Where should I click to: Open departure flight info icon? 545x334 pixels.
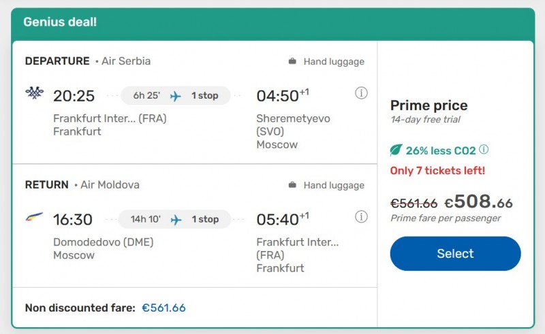pos(362,93)
